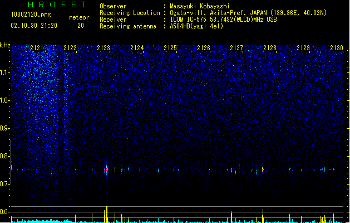
Task: Click the Receiver label
Action: [113, 20]
